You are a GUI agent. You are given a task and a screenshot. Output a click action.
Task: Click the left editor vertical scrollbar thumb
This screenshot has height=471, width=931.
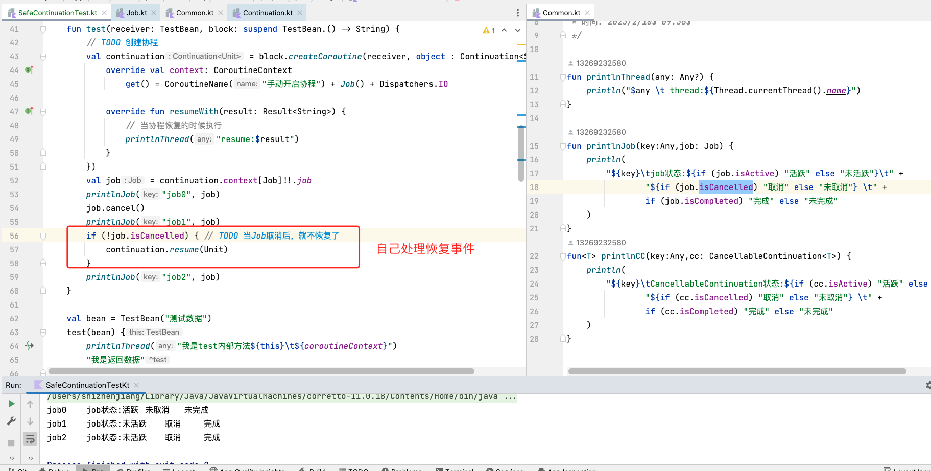click(521, 153)
